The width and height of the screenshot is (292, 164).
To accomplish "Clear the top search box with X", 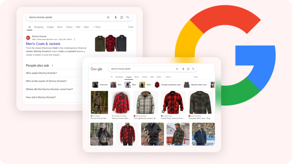I will tap(108, 17).
